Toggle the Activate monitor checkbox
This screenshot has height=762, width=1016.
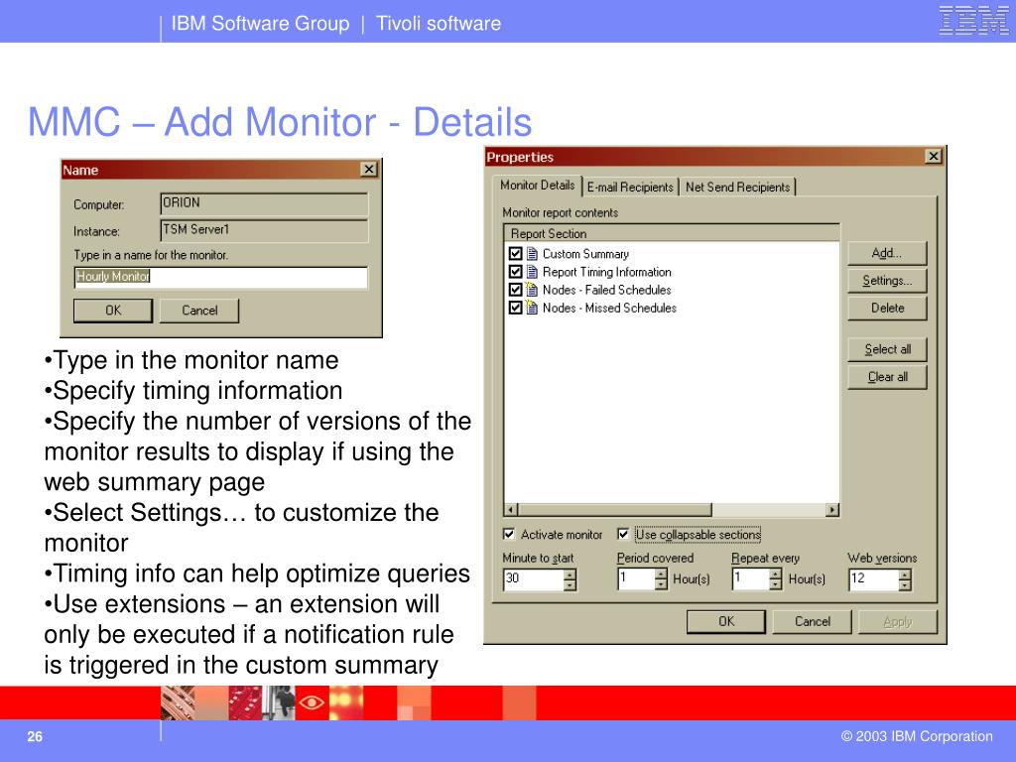[509, 534]
